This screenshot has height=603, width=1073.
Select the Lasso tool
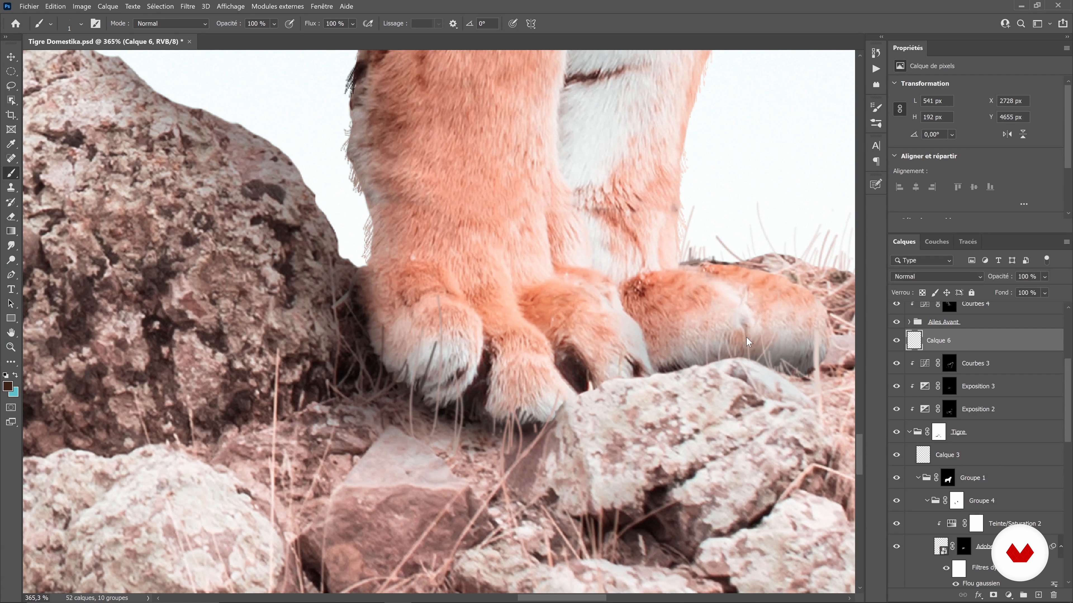(11, 86)
